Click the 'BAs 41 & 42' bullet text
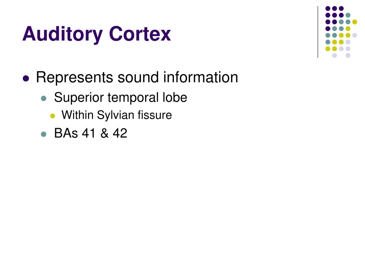This screenshot has height=274, width=365. pyautogui.click(x=91, y=133)
